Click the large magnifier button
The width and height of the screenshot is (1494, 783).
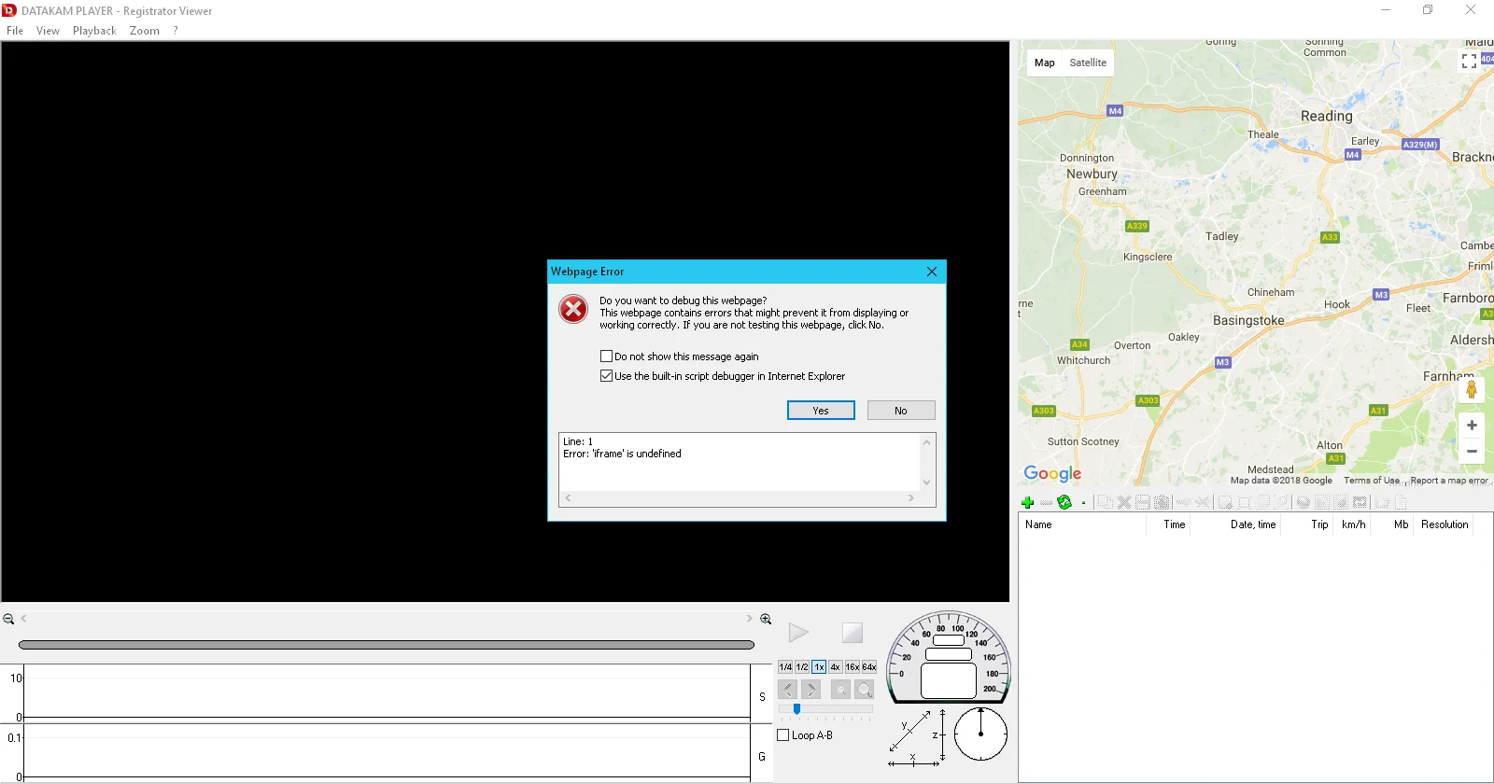click(x=865, y=690)
